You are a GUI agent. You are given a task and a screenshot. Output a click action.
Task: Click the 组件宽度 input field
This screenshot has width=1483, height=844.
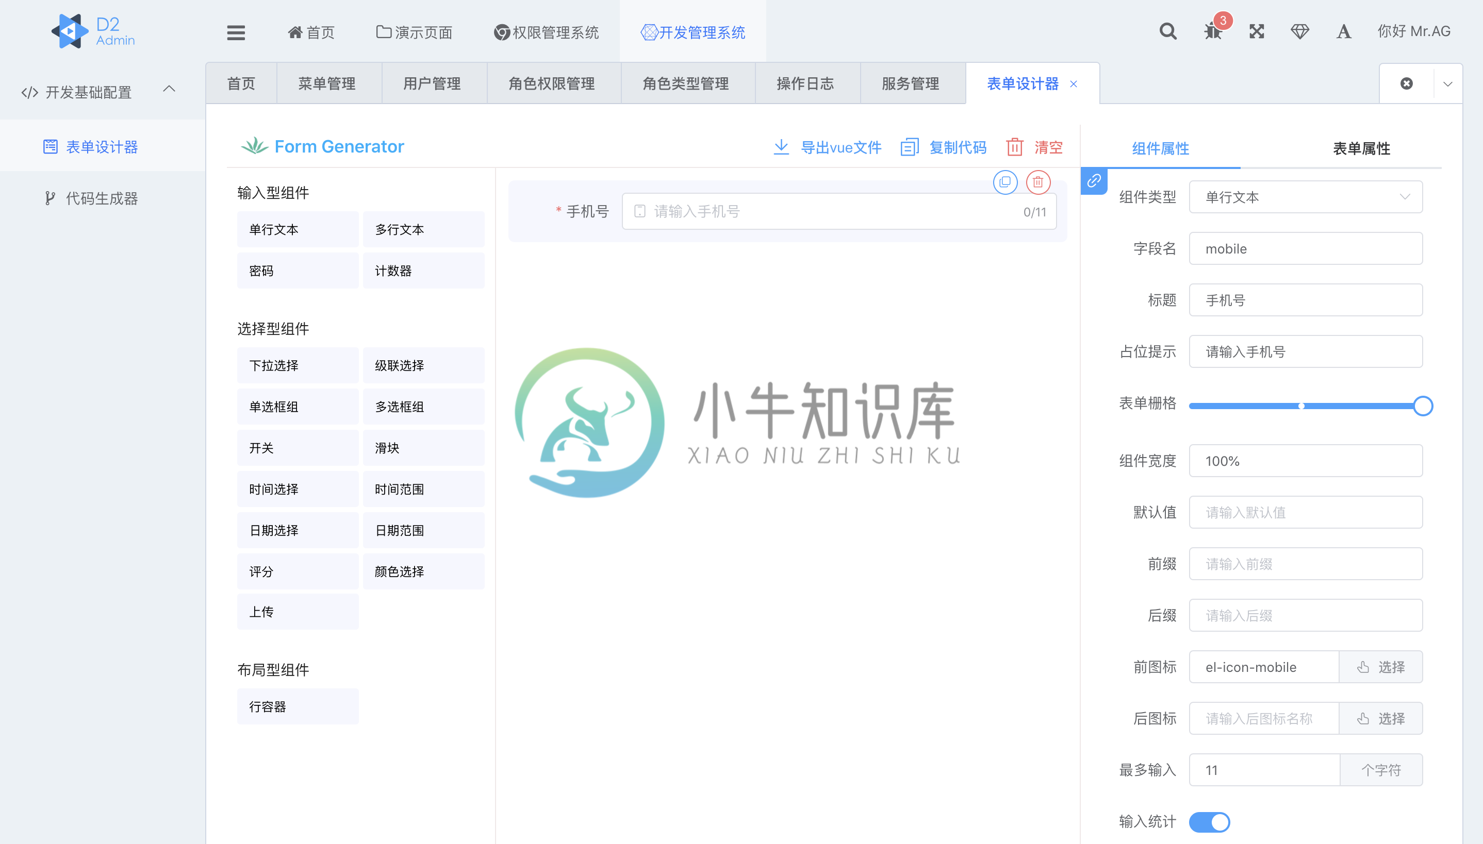1306,461
